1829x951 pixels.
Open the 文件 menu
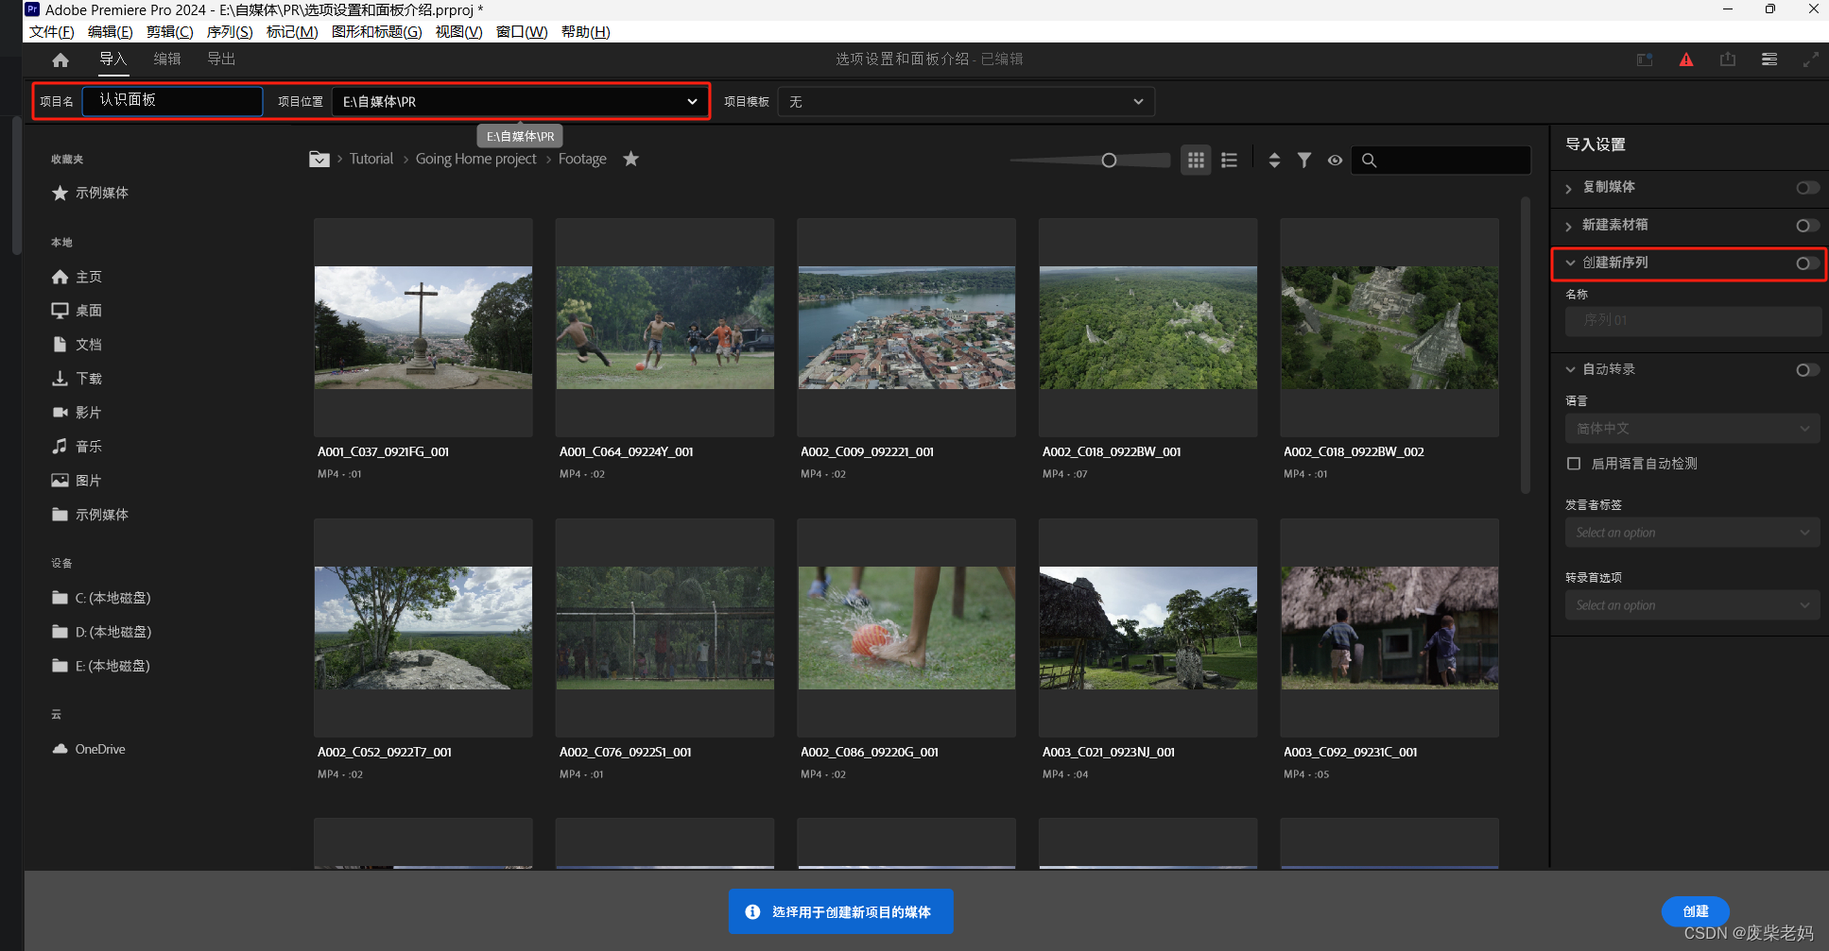pos(51,32)
